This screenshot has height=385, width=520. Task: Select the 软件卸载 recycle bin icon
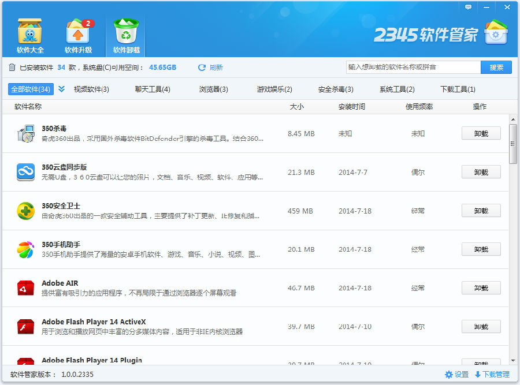click(x=126, y=31)
